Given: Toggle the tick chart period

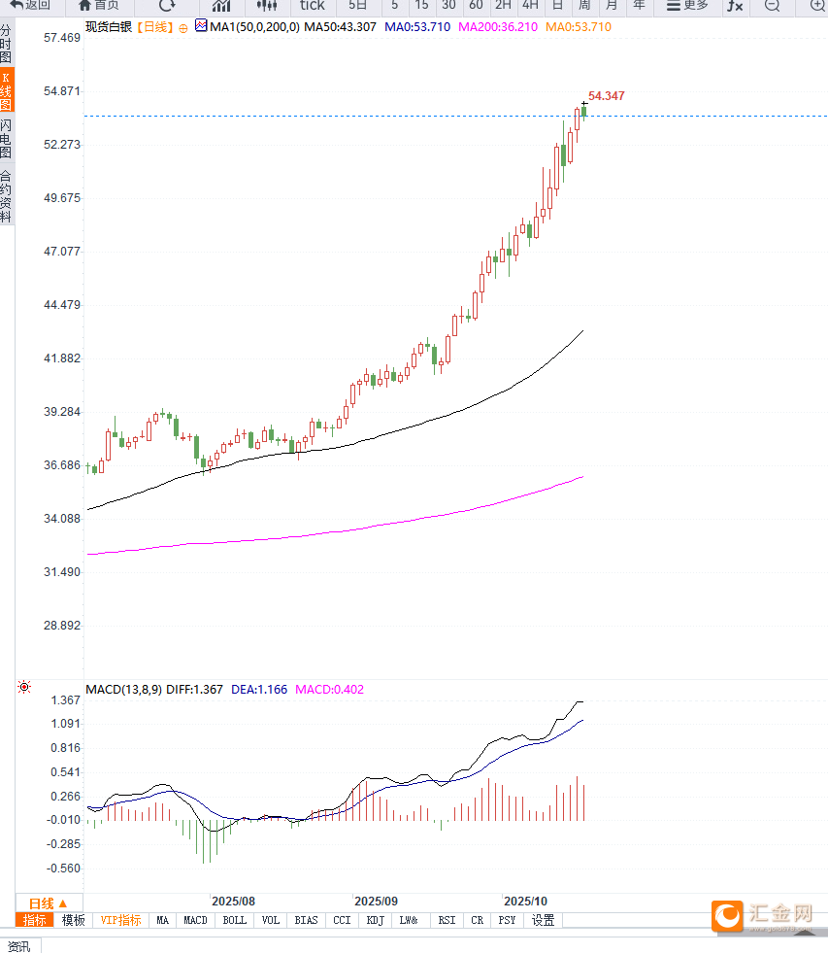Looking at the screenshot, I should coord(312,5).
